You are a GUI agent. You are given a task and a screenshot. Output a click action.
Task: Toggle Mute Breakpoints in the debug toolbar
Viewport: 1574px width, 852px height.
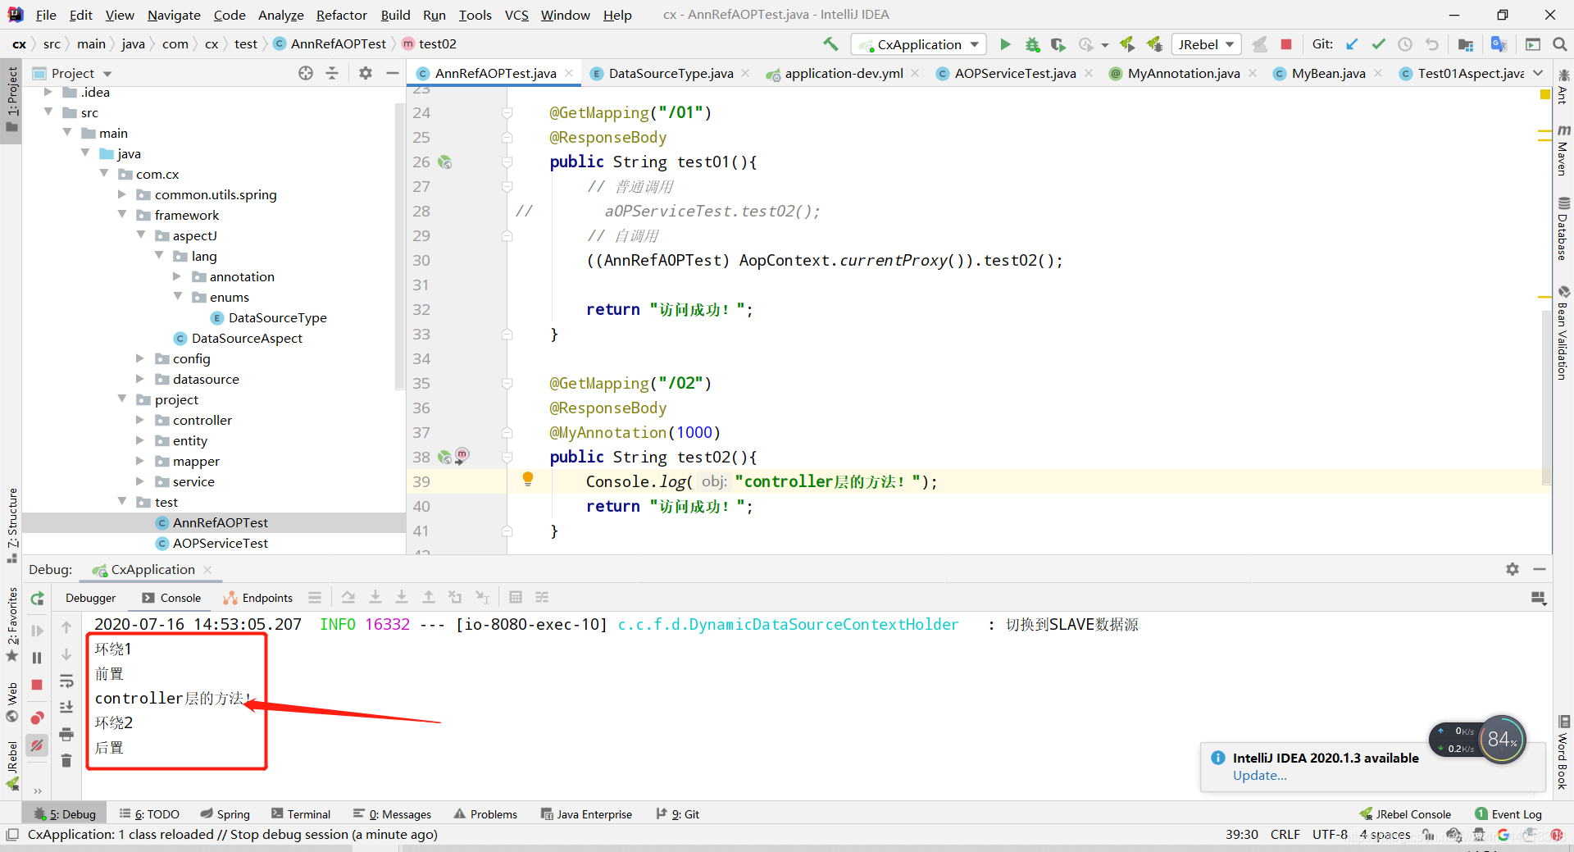[37, 746]
